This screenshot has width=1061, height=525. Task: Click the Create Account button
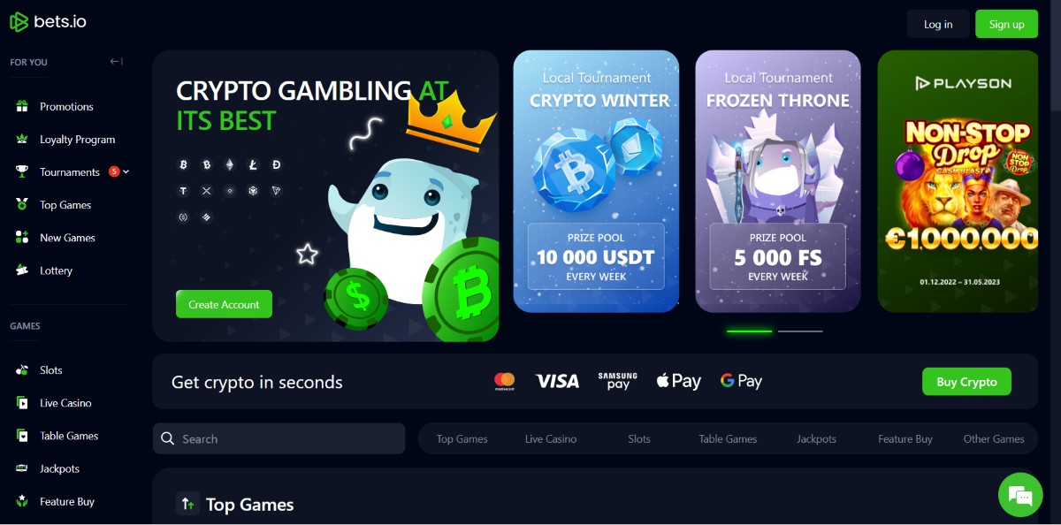[x=224, y=304]
